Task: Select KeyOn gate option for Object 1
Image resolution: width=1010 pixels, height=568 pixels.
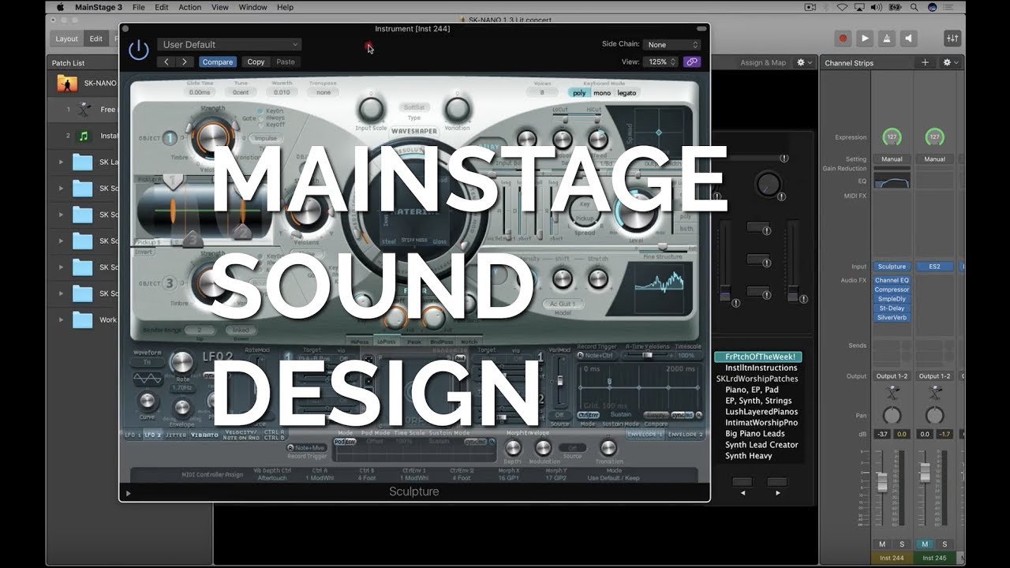Action: pos(271,112)
